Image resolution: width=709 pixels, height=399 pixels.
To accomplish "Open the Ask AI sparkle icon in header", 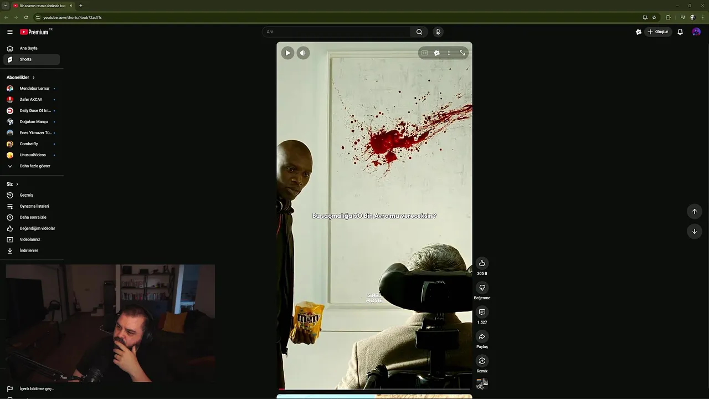I will point(638,32).
